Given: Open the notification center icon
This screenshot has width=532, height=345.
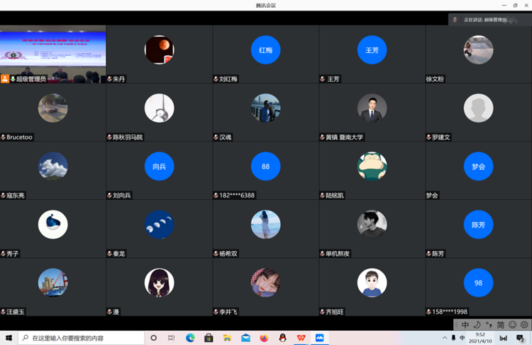Looking at the screenshot, I should 521,338.
